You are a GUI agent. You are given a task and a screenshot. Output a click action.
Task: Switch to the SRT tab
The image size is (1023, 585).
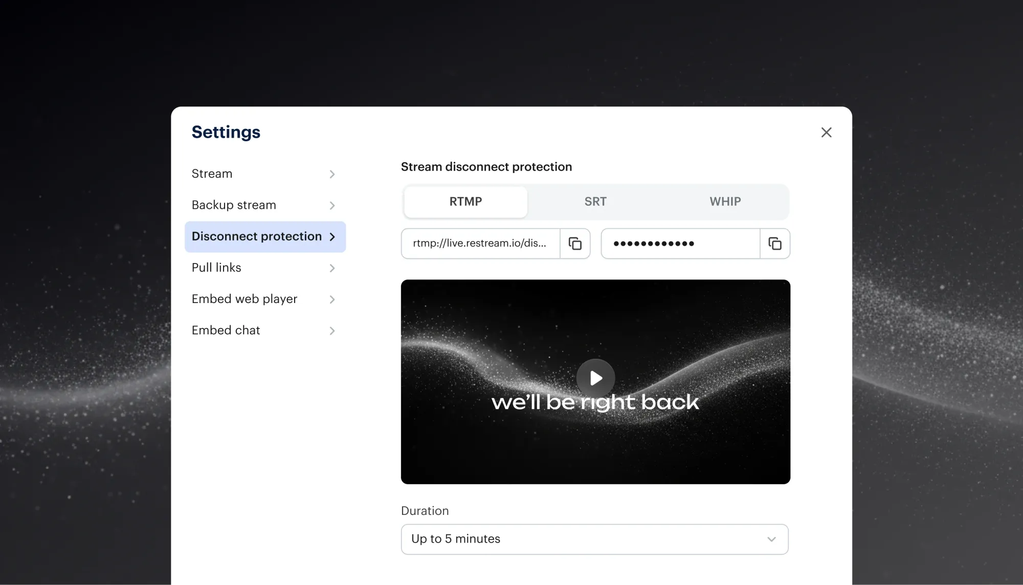click(595, 202)
